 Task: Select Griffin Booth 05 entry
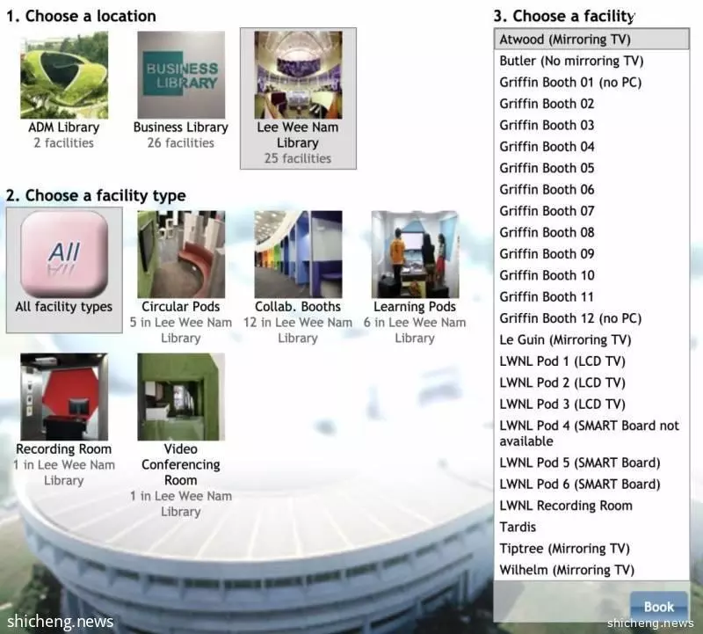[x=591, y=168]
